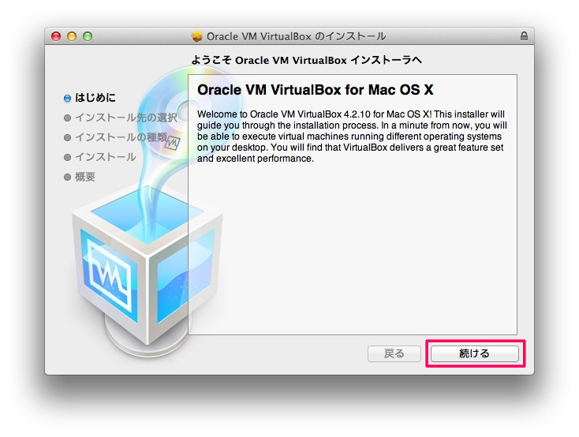Click the heading Oracle VM VirtualBox for Mac OS X

point(315,90)
